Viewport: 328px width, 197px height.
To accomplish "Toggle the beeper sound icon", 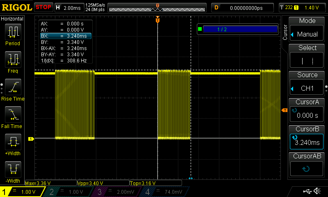I will coord(317,191).
